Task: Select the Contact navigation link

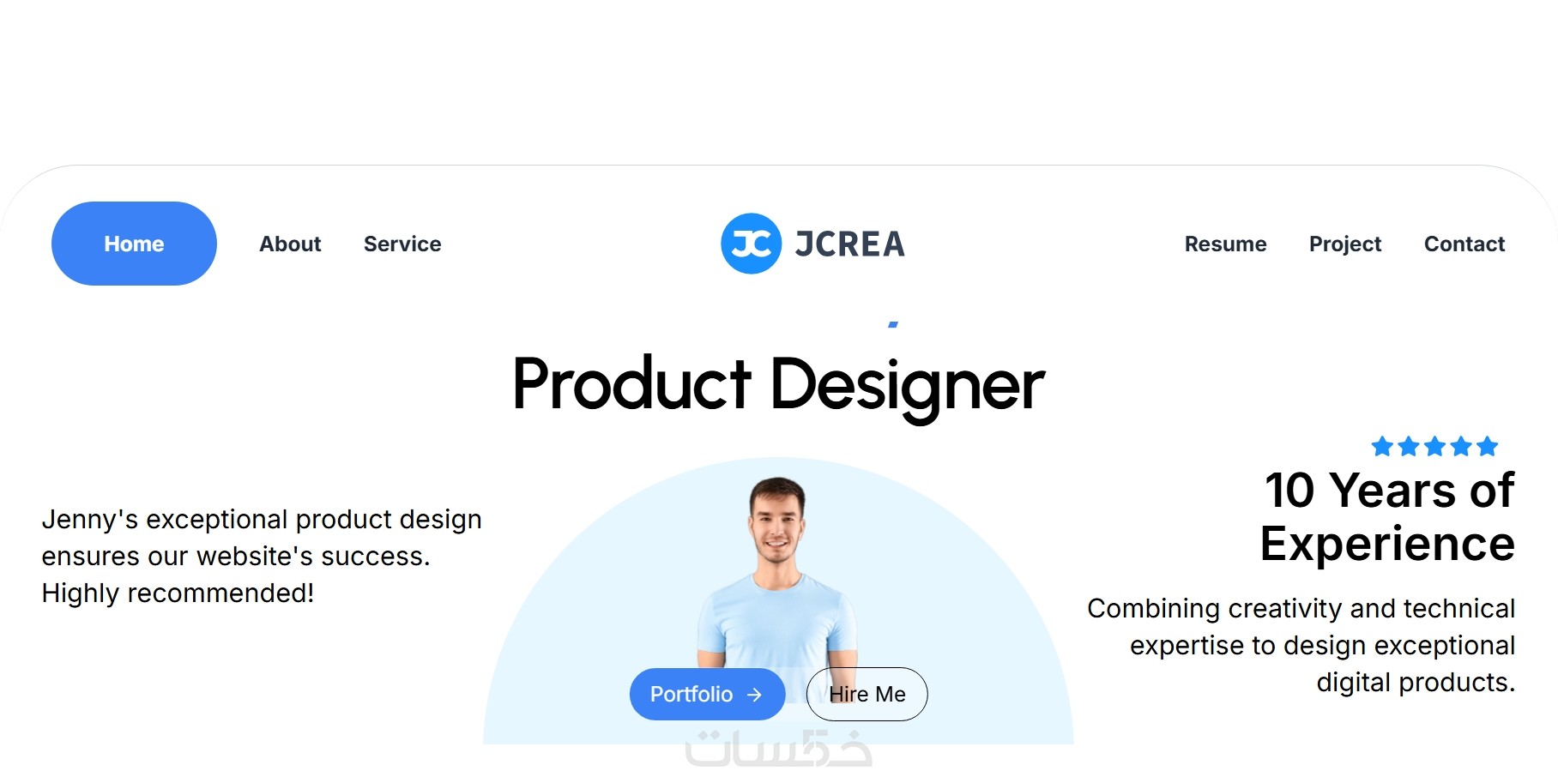Action: 1464,244
